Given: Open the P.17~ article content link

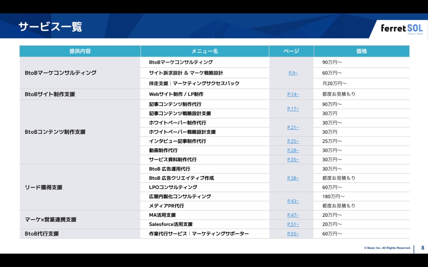Looking at the screenshot, I should tap(293, 109).
